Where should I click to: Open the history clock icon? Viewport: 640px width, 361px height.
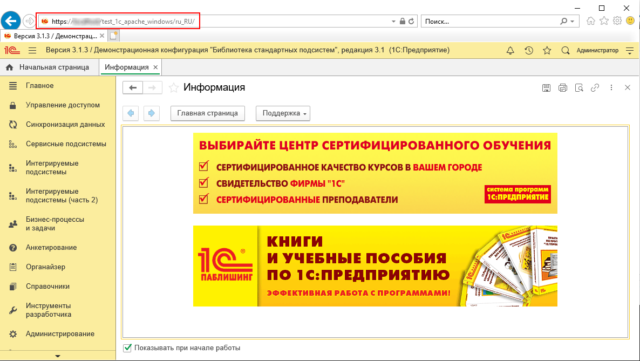[x=529, y=51]
